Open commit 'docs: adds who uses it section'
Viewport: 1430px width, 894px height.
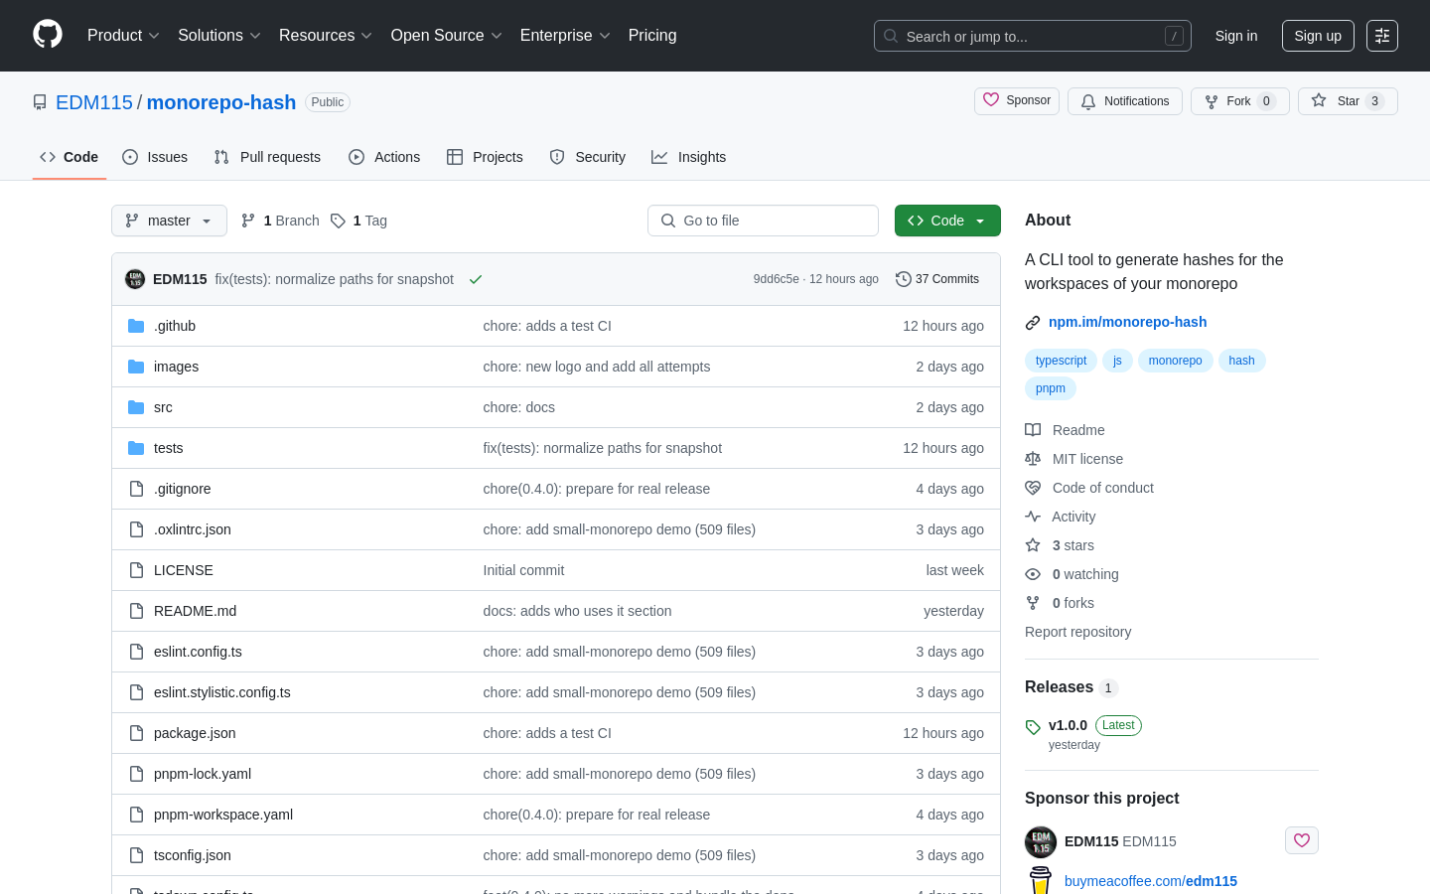point(577,611)
